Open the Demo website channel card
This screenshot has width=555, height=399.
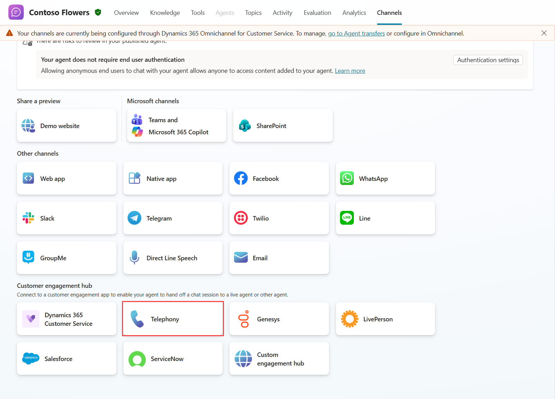(67, 126)
